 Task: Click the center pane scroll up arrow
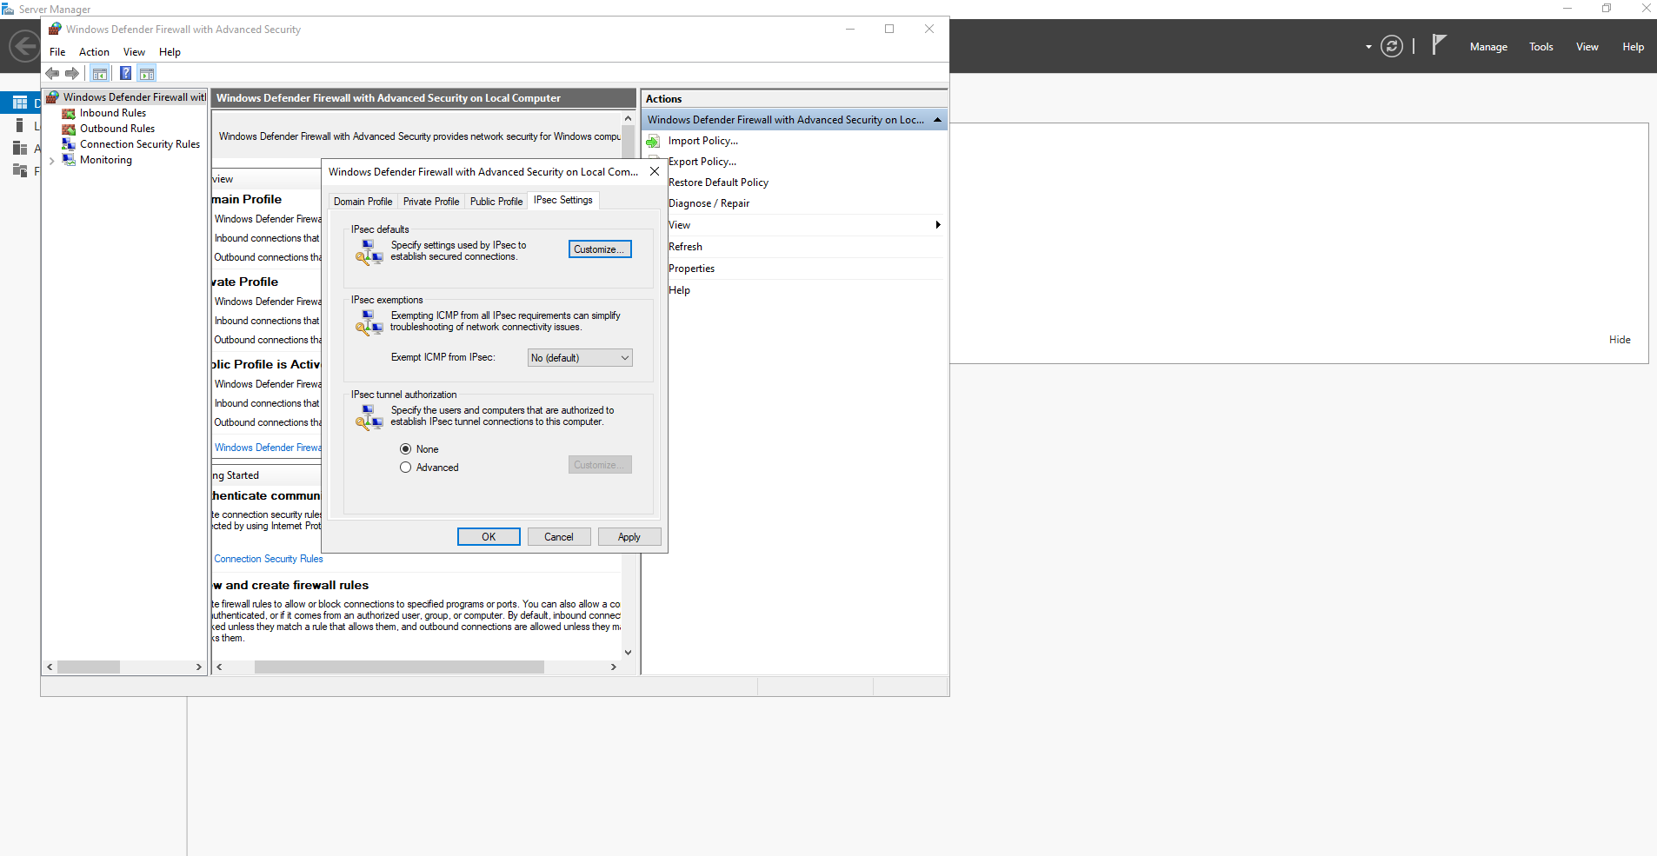pos(628,118)
